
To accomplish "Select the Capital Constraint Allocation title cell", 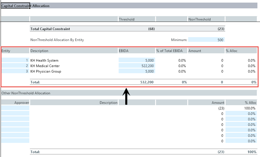I will [15, 6].
